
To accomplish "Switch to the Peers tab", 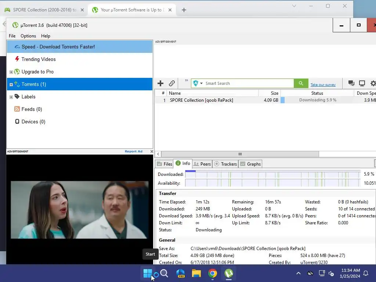I will coord(202,164).
